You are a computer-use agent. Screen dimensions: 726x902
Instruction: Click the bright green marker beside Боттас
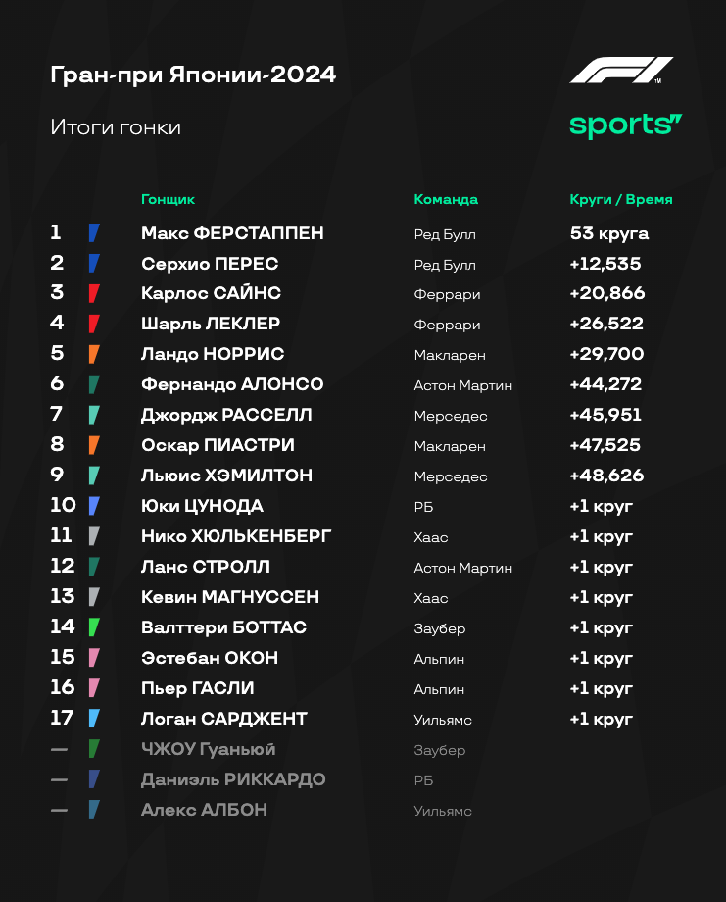click(94, 627)
